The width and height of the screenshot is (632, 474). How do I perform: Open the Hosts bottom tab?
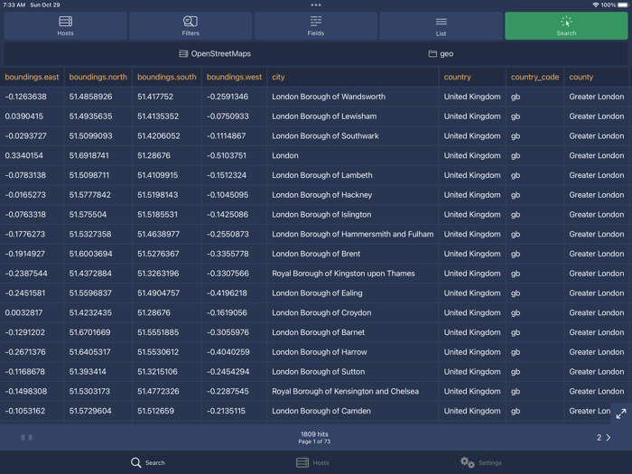tap(312, 462)
